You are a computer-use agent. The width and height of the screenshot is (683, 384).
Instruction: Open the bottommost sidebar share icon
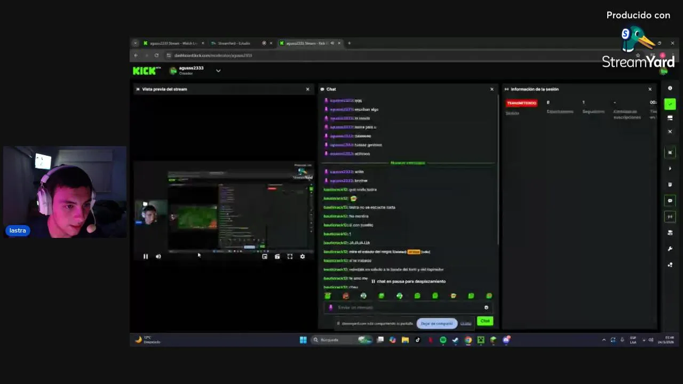pos(670,265)
